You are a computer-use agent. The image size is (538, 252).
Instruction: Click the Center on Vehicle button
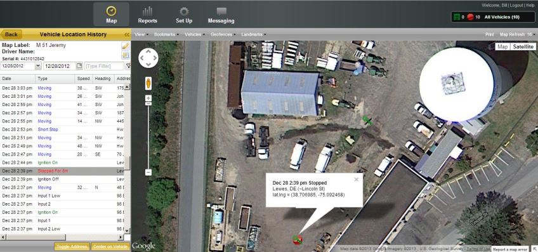(110, 246)
